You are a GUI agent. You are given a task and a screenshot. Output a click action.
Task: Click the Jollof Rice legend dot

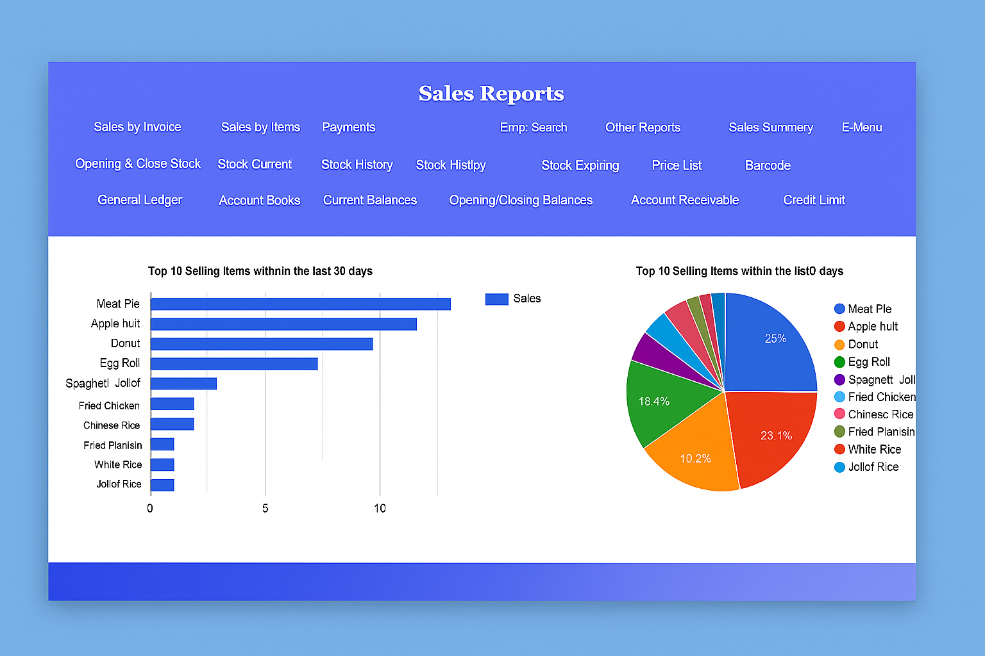click(839, 466)
